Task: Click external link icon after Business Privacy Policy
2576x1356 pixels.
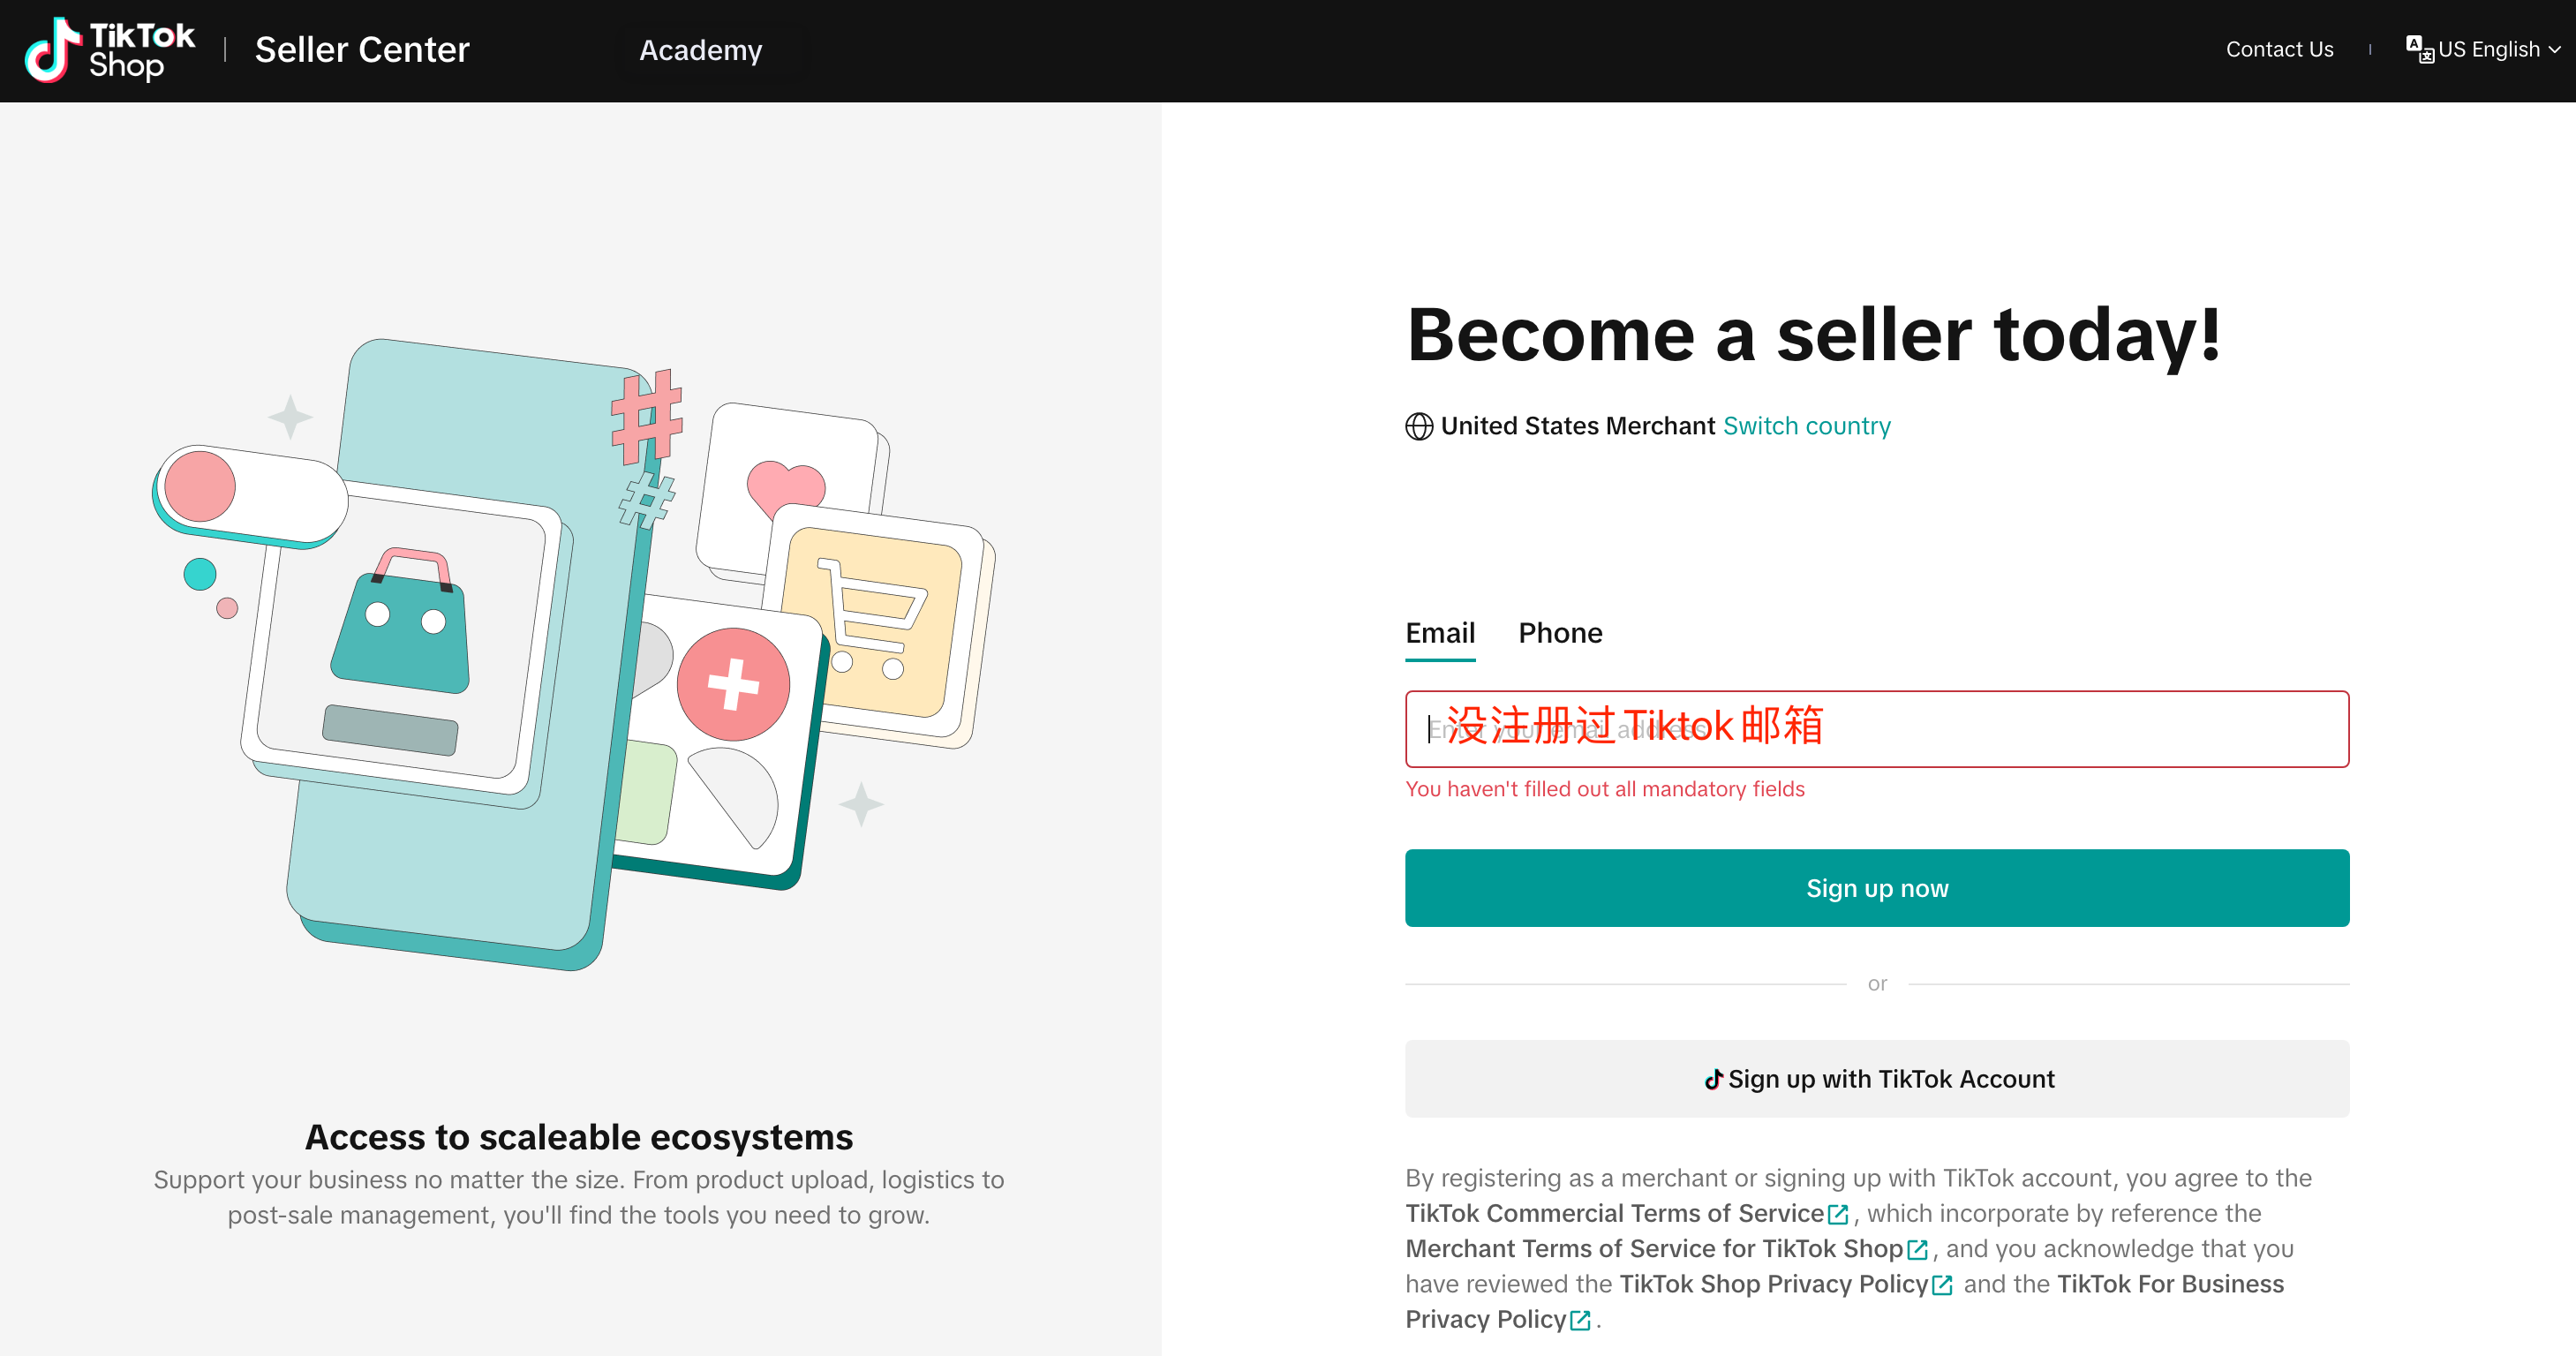Action: click(x=1580, y=1321)
